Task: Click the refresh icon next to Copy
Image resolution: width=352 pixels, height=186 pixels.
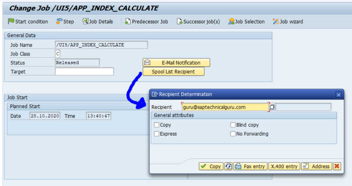Action: click(228, 166)
